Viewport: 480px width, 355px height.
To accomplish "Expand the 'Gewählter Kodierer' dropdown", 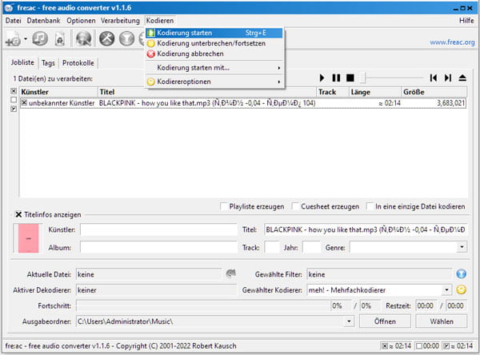I will 447,289.
